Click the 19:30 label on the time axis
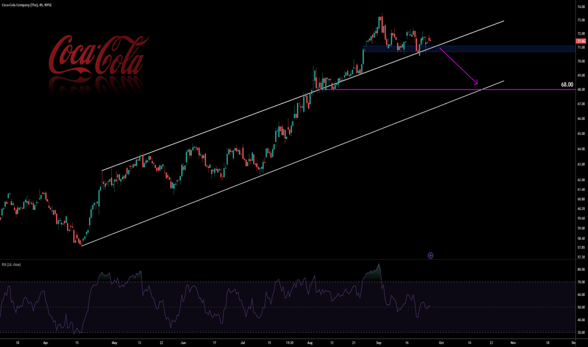 click(290, 343)
